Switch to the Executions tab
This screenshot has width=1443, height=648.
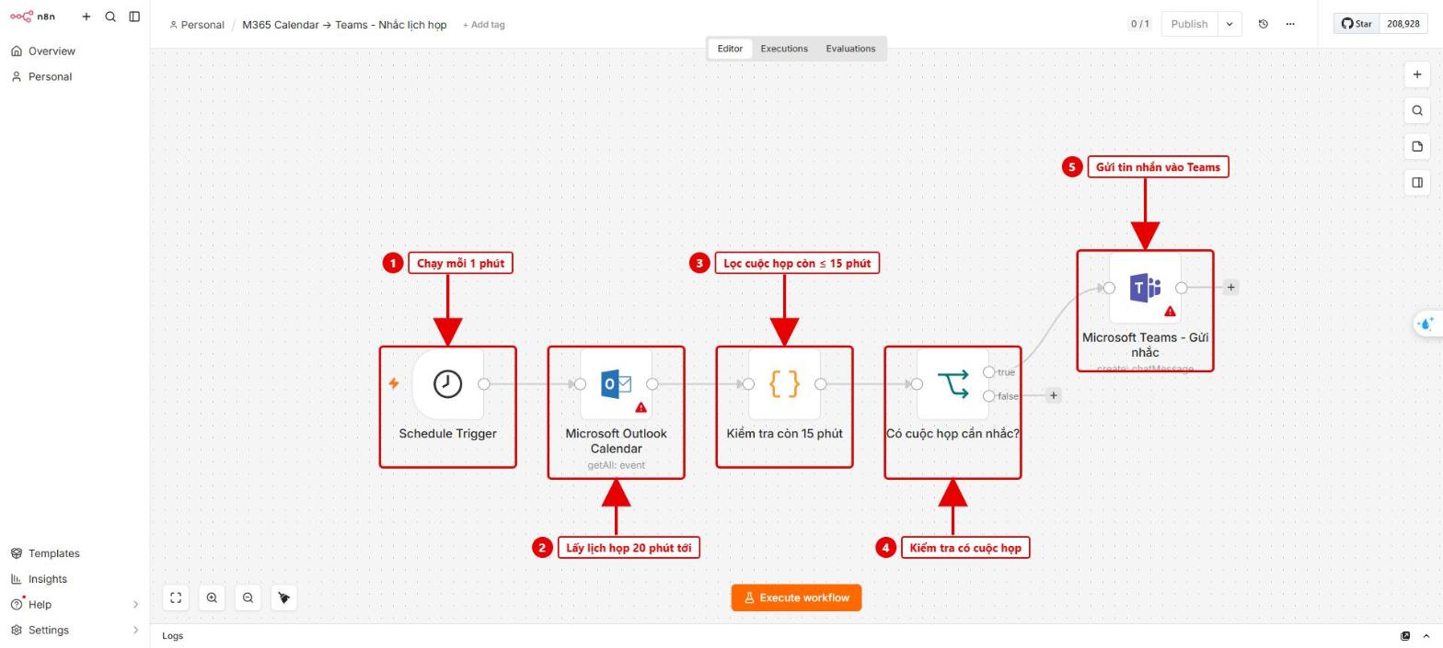(784, 49)
